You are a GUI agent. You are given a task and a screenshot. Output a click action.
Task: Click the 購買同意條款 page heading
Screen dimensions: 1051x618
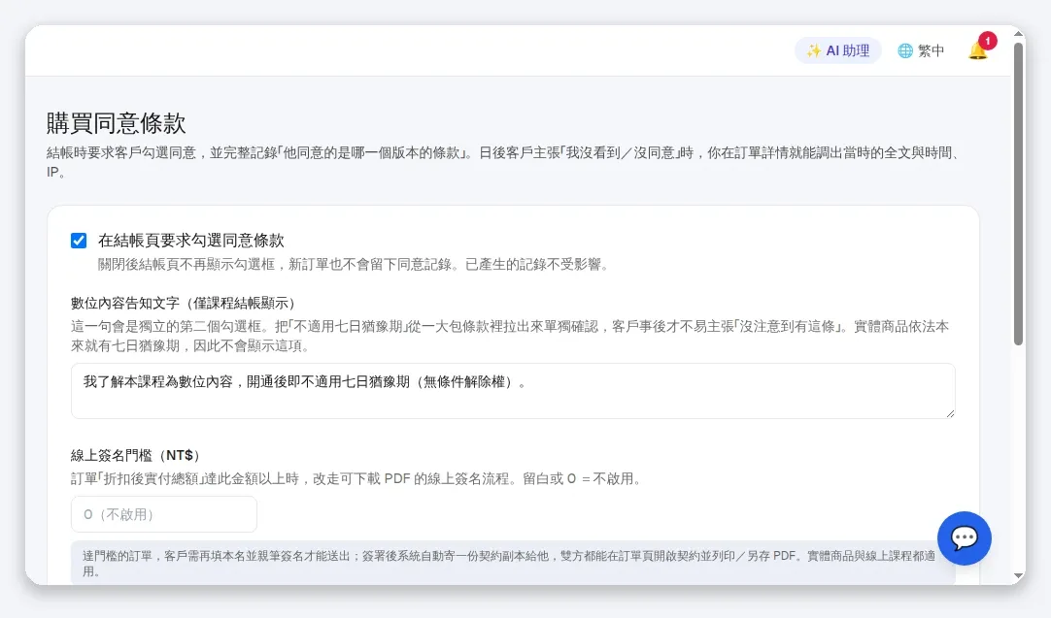coord(116,123)
